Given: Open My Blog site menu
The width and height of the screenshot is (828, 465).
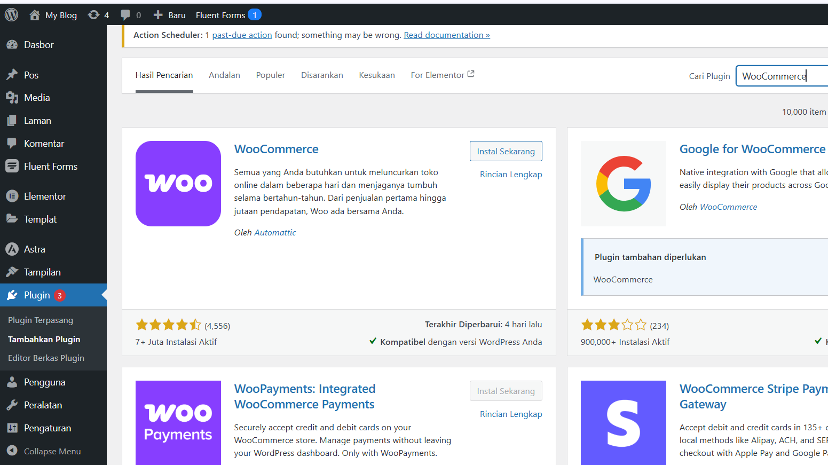Looking at the screenshot, I should click(x=53, y=15).
